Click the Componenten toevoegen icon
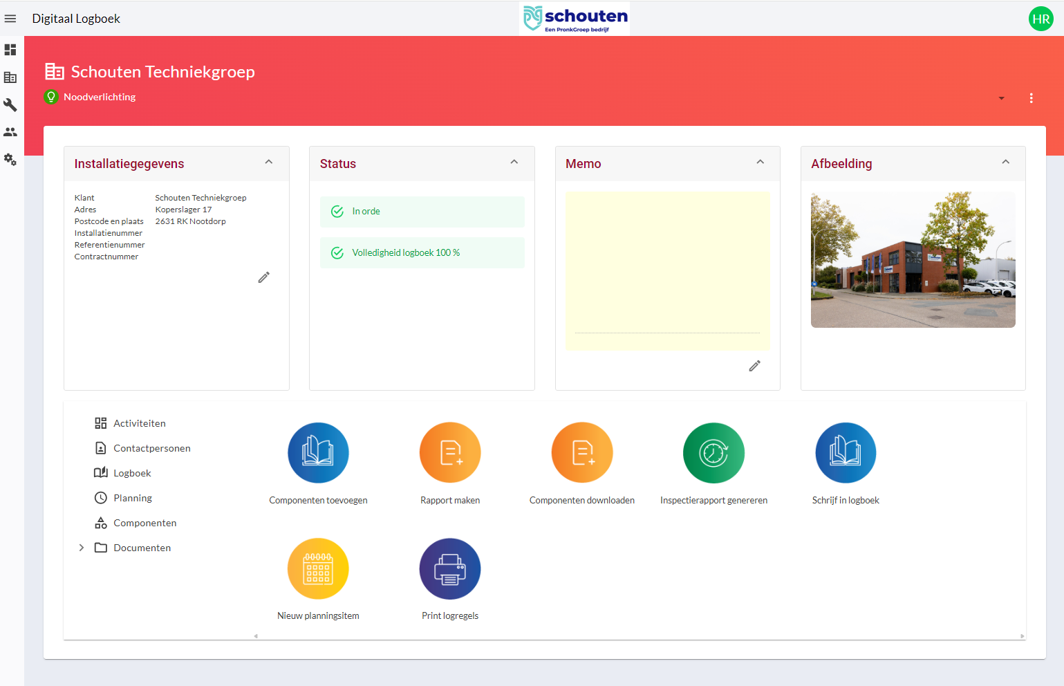 pos(318,453)
